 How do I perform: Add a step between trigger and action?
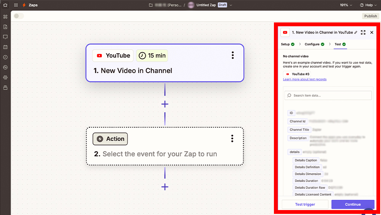point(165,104)
